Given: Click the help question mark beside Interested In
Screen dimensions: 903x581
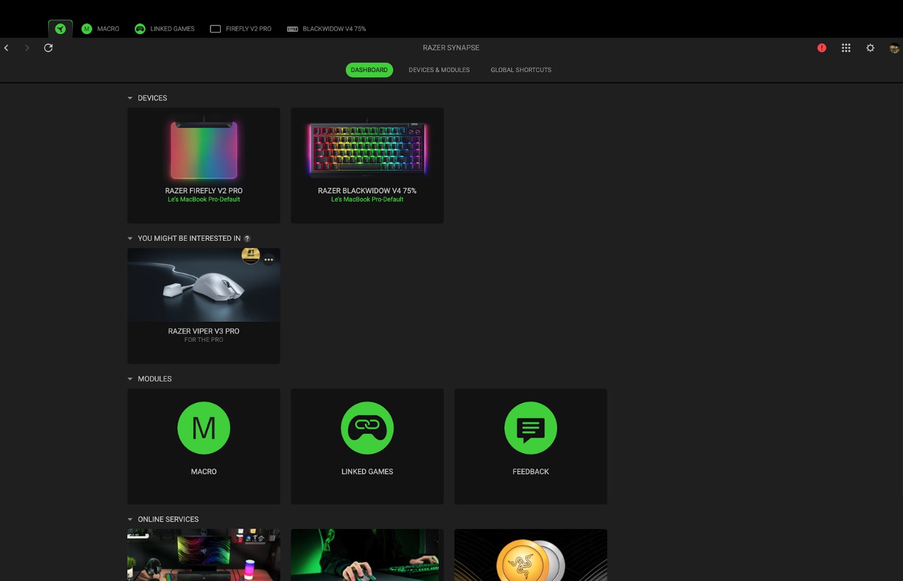Looking at the screenshot, I should pyautogui.click(x=247, y=238).
